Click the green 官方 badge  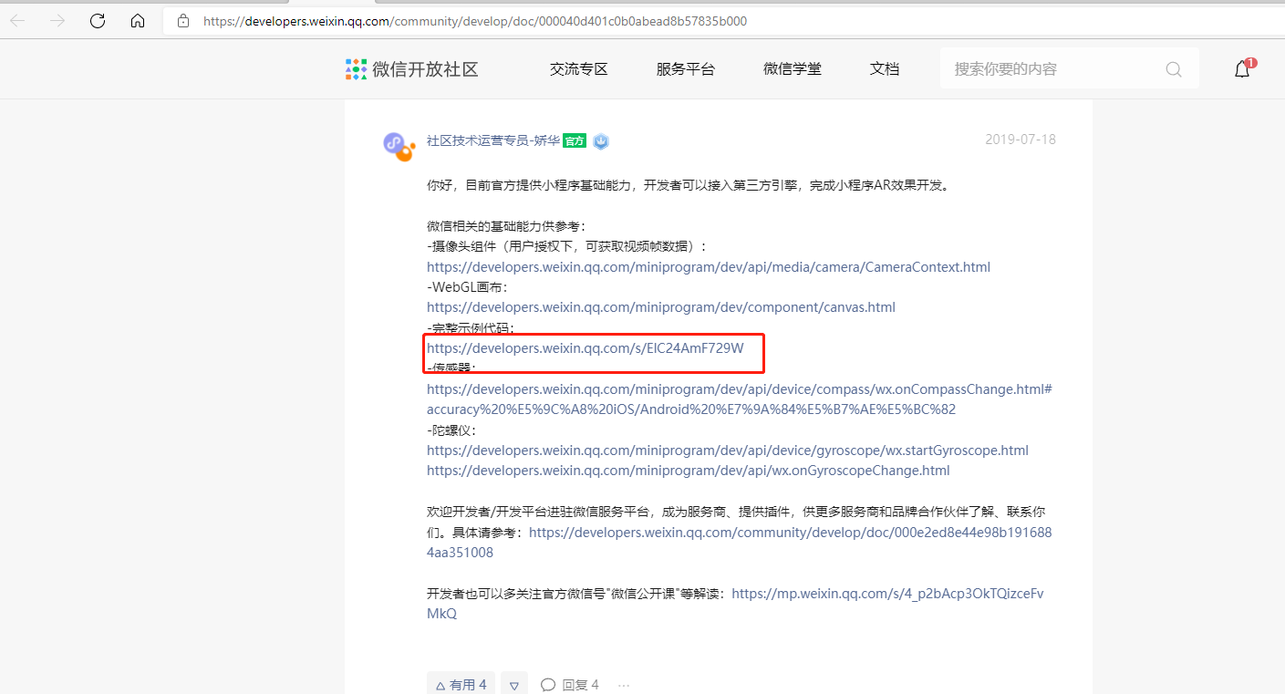574,140
